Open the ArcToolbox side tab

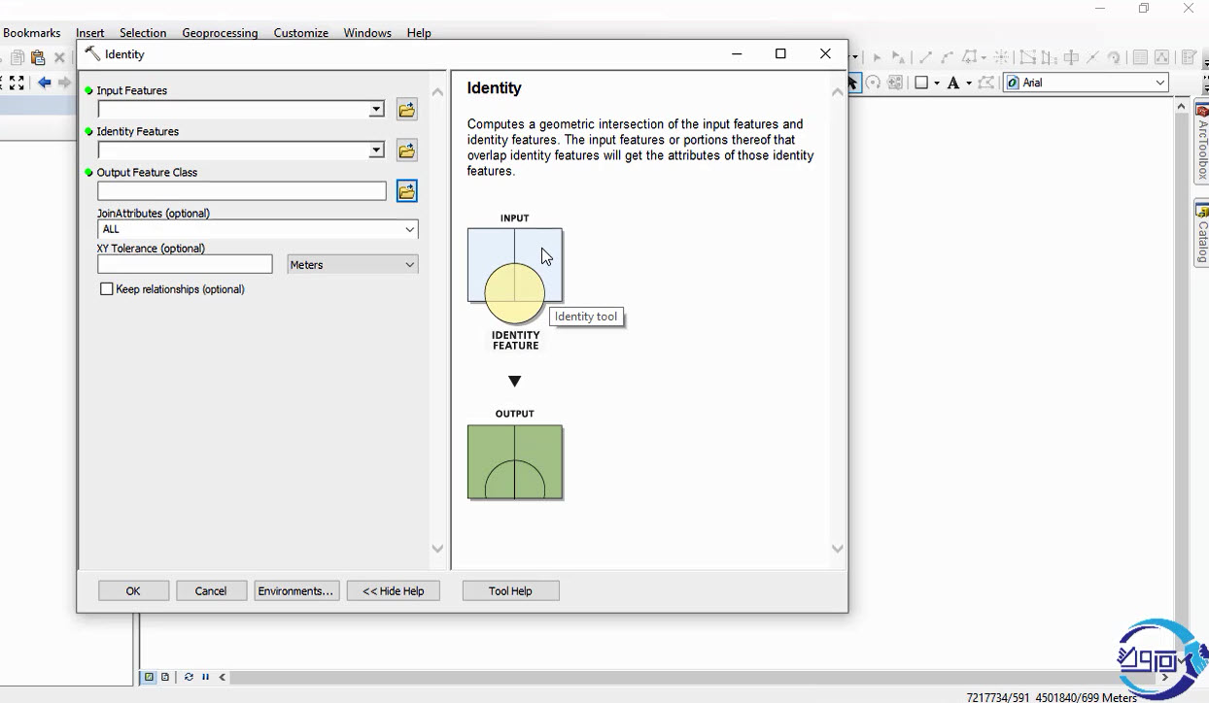pos(1201,144)
